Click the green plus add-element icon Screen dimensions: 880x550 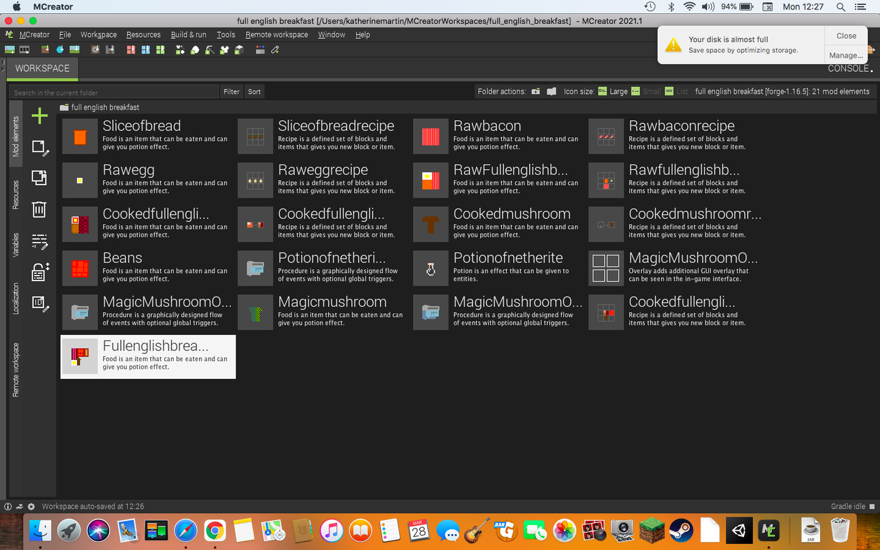pos(39,116)
